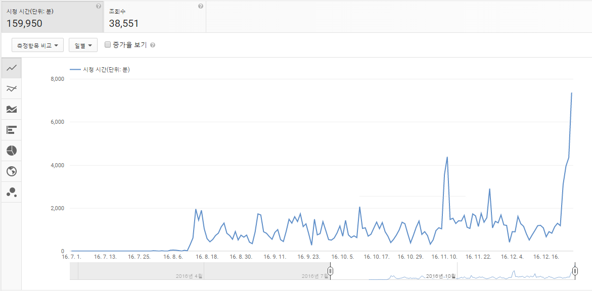
Task: Select the pie chart view icon
Action: 11,151
